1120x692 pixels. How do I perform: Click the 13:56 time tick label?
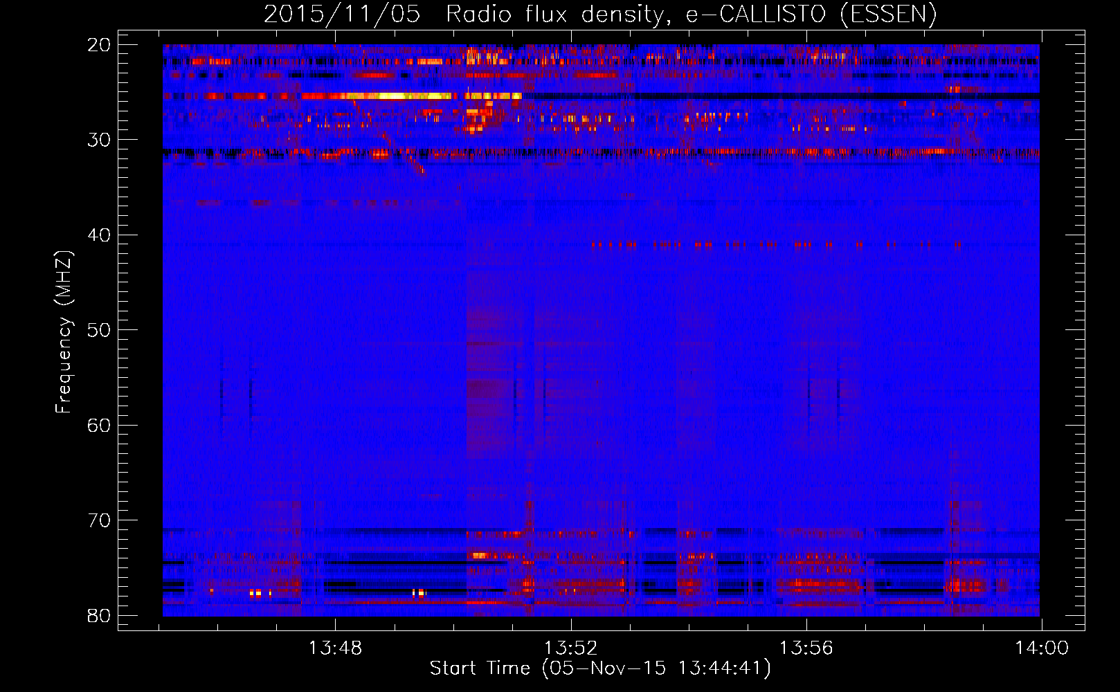pos(806,648)
